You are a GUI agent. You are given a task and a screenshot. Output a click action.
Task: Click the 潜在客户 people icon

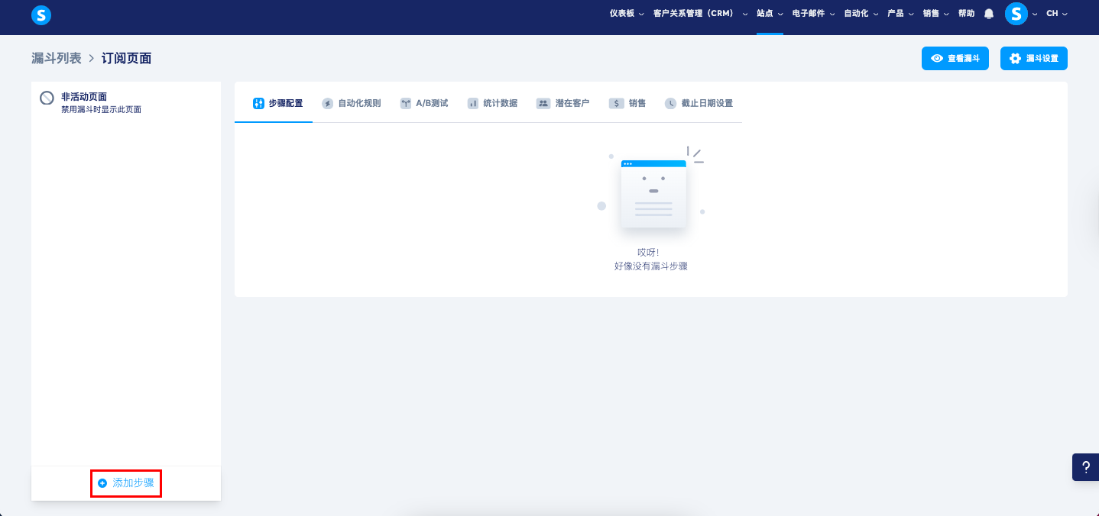[543, 103]
